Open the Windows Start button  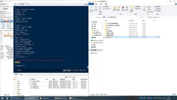coord(2,98)
